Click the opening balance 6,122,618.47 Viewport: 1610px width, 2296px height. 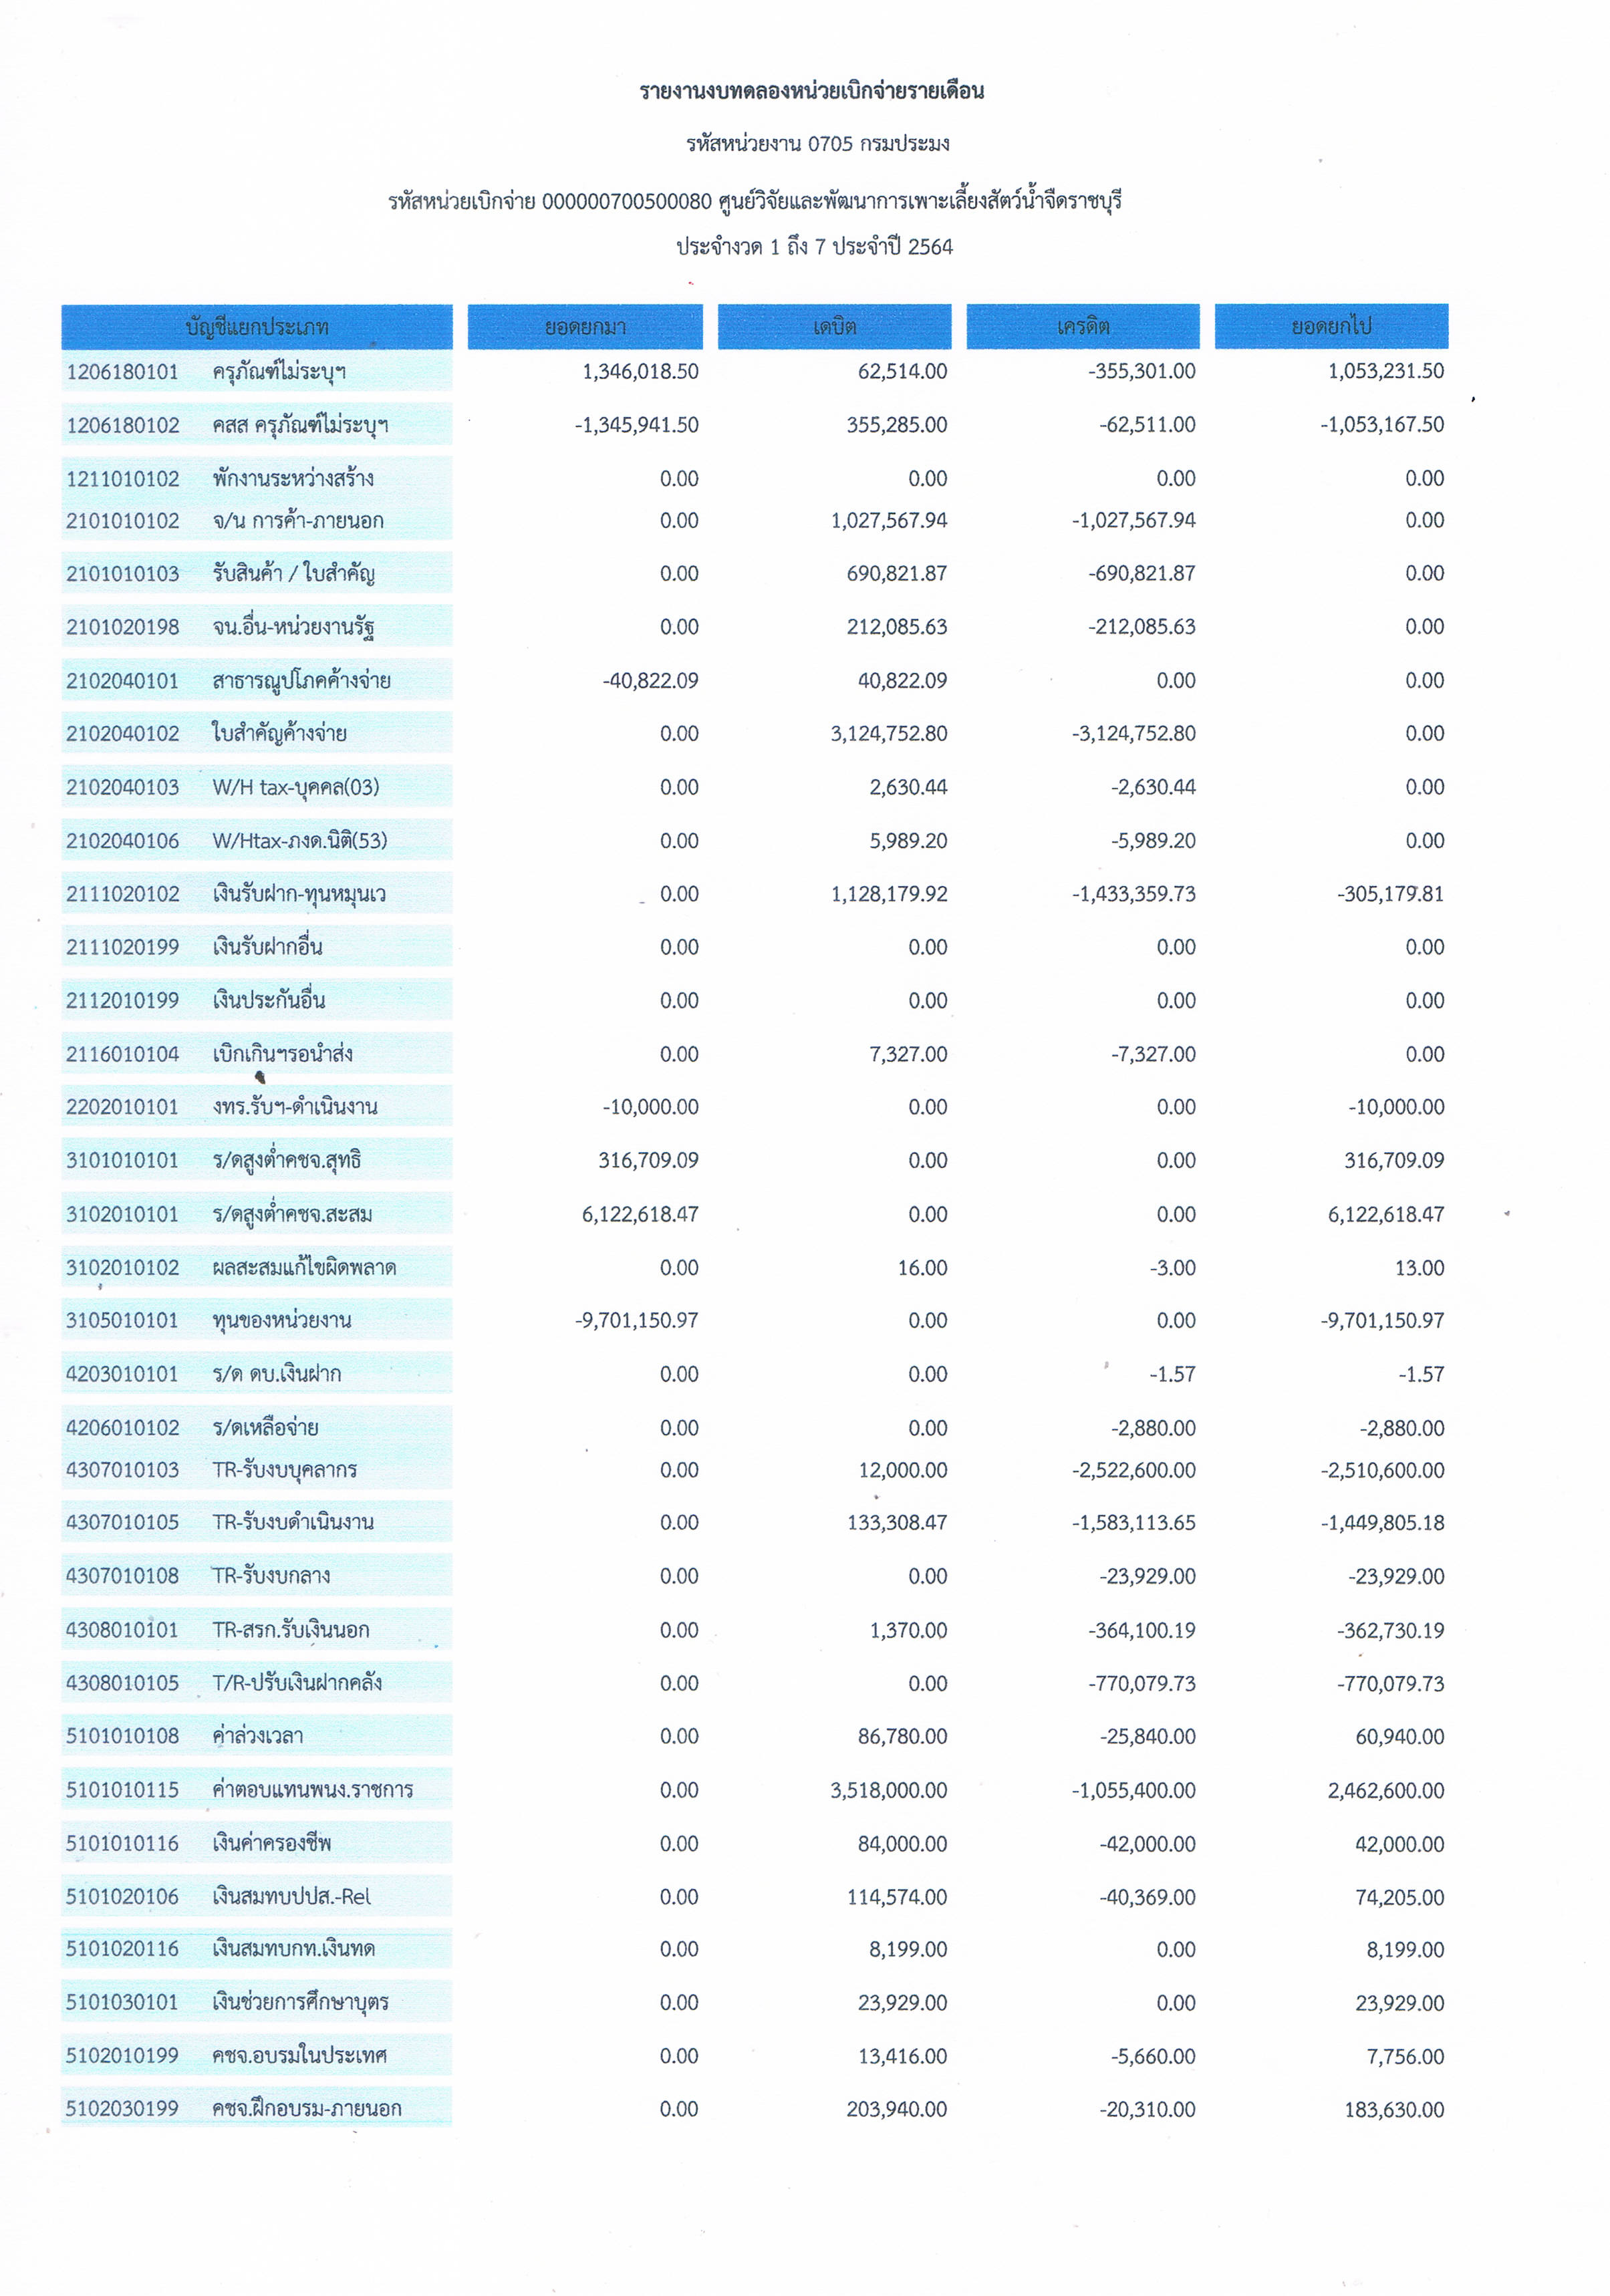click(640, 1214)
